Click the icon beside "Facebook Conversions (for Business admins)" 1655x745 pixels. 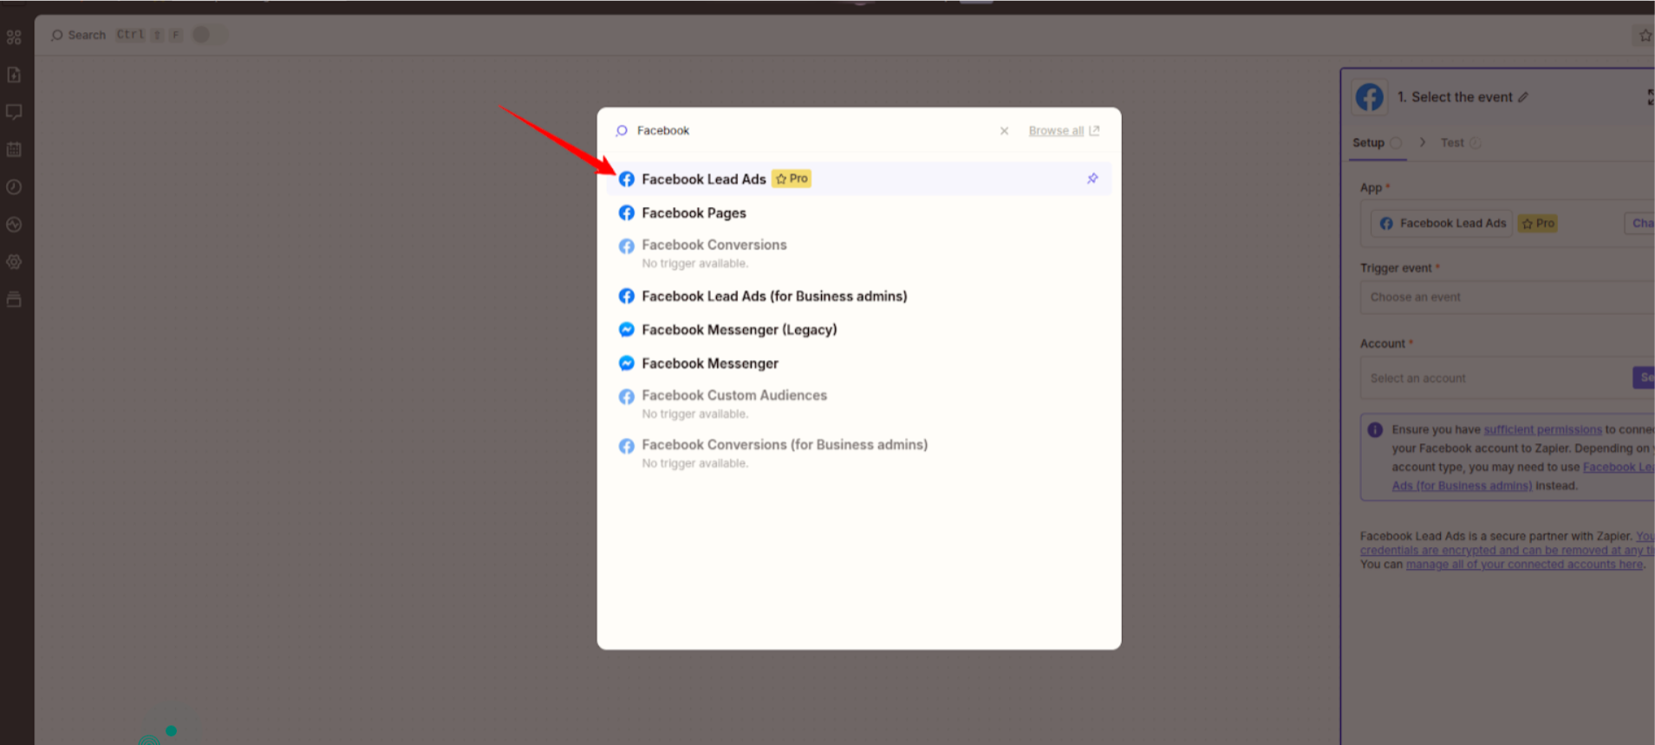[x=626, y=446]
